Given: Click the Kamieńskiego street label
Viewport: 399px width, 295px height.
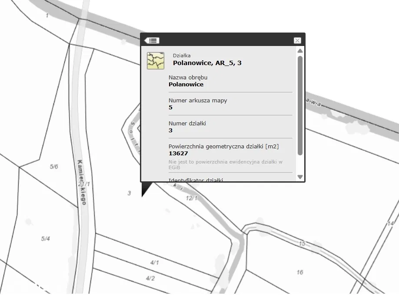Looking at the screenshot, I should point(81,182).
